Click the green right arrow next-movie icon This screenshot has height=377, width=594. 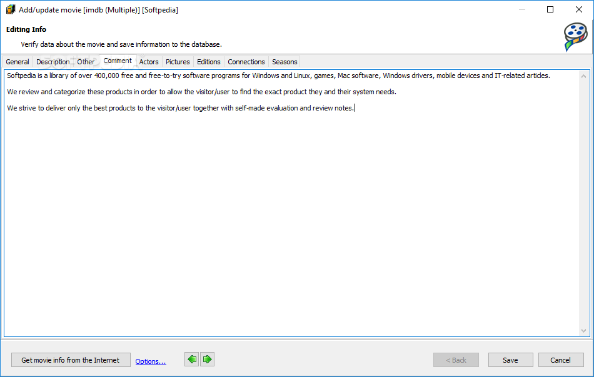pyautogui.click(x=207, y=360)
